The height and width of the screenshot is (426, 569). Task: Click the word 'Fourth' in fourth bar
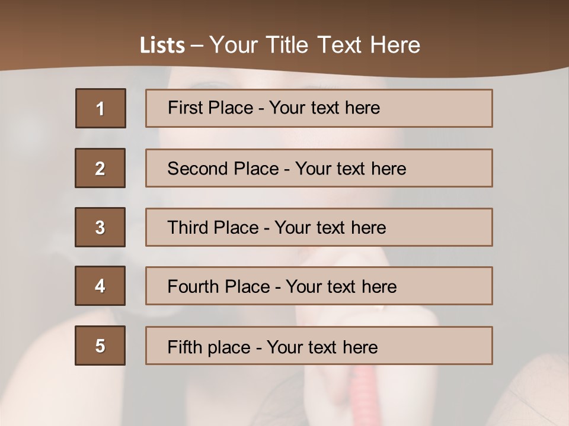coord(193,286)
